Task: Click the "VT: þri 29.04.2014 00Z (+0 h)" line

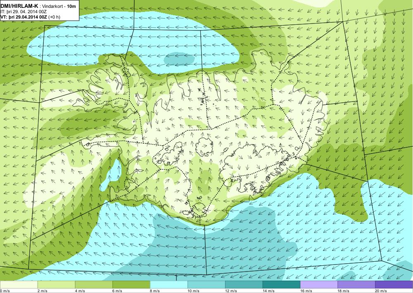Action: tap(30, 17)
